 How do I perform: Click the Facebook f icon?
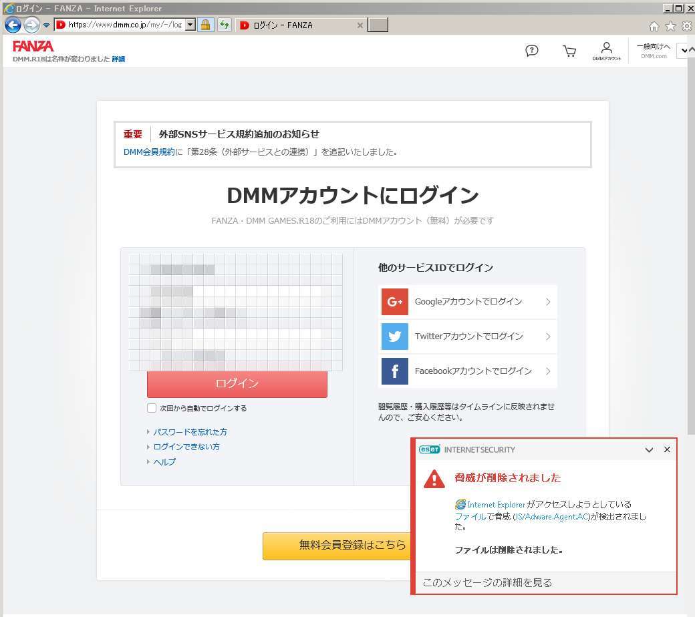point(394,371)
